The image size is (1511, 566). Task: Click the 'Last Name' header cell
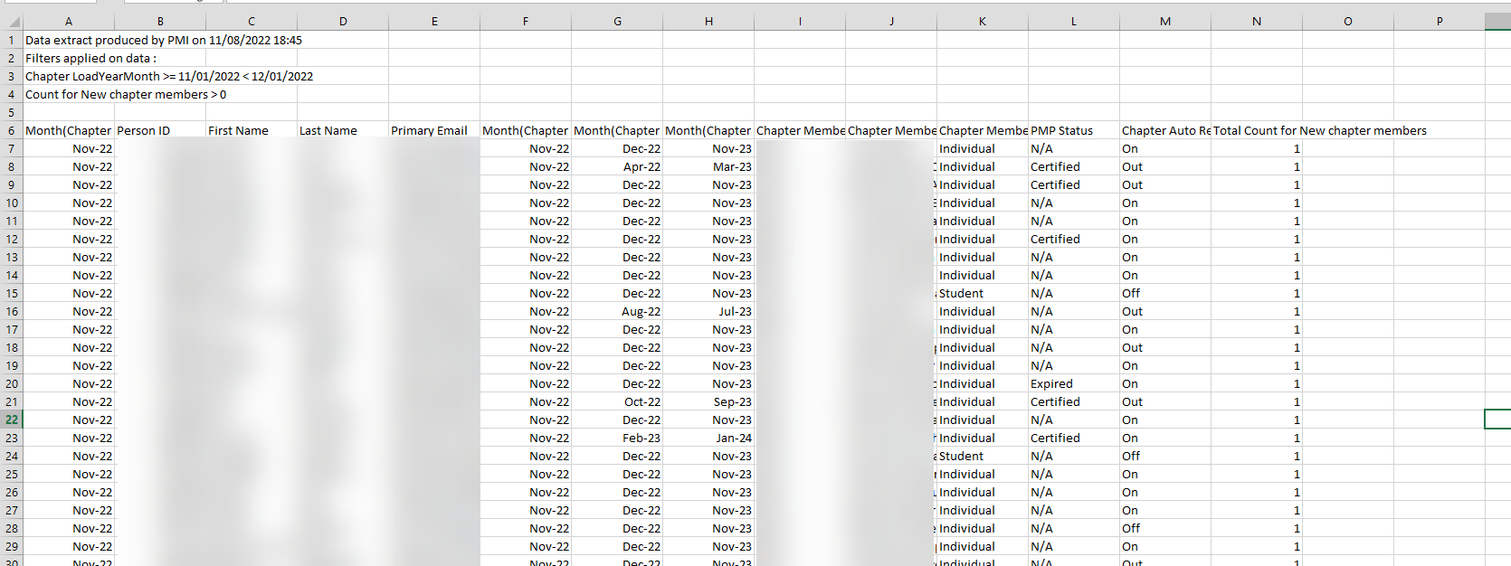pos(343,130)
